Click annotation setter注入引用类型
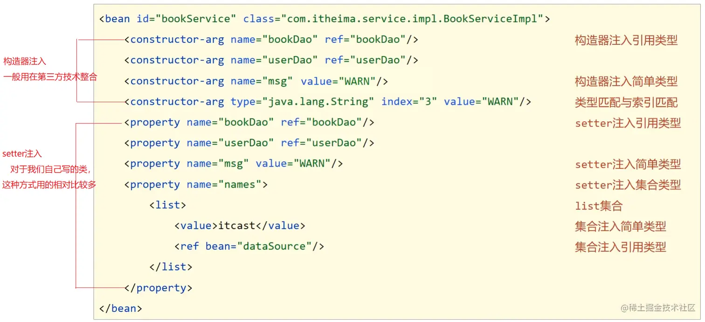 click(x=628, y=123)
